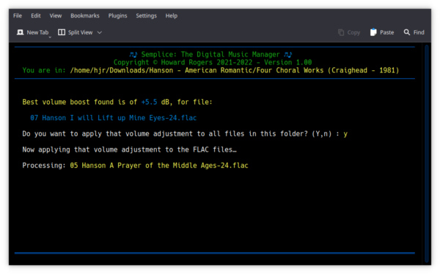Viewport: 440px width, 274px height.
Task: Open the Bookmarks menu
Action: point(85,15)
